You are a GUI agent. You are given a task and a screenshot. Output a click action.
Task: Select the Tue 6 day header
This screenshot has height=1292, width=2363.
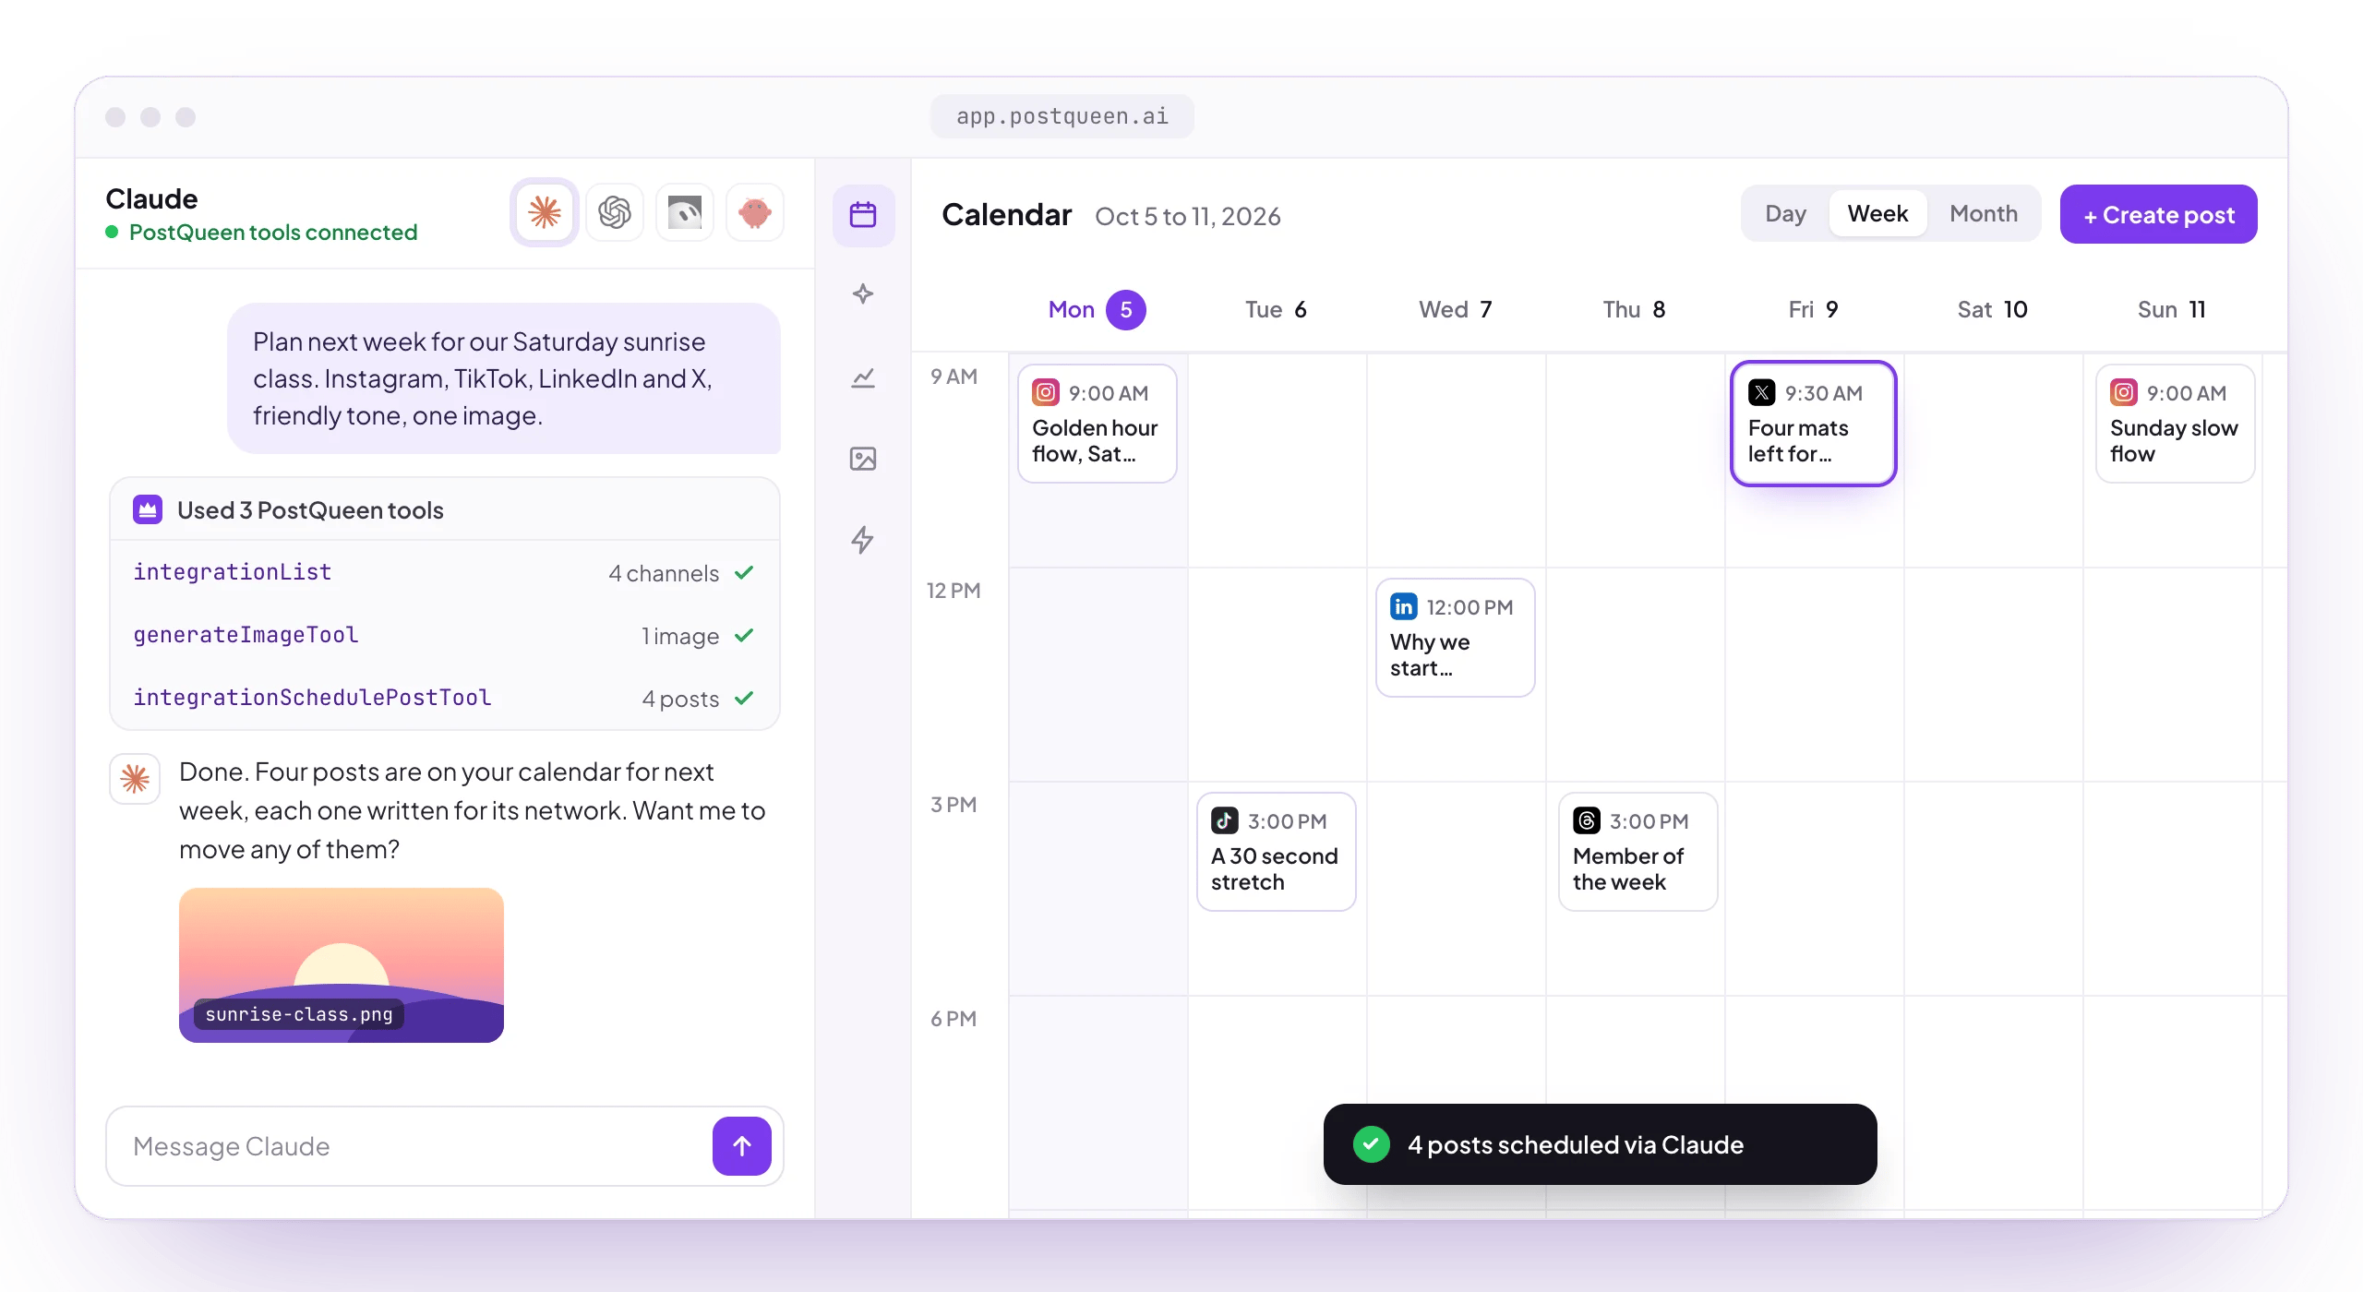[1276, 310]
